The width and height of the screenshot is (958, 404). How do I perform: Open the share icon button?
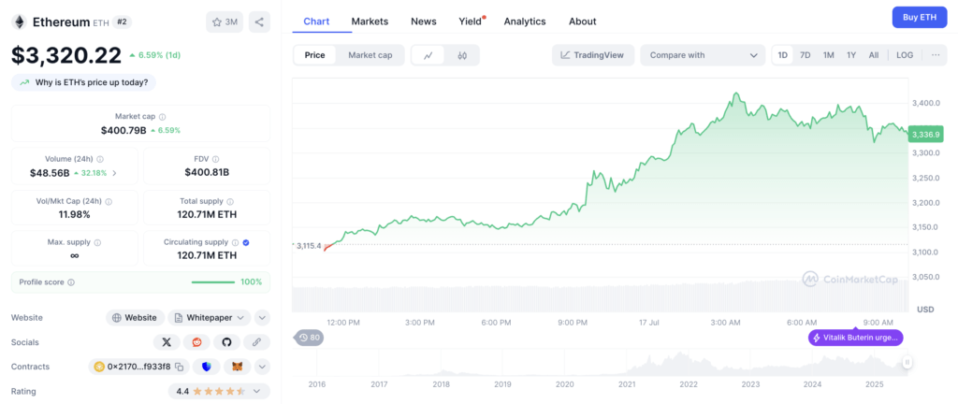coord(259,22)
